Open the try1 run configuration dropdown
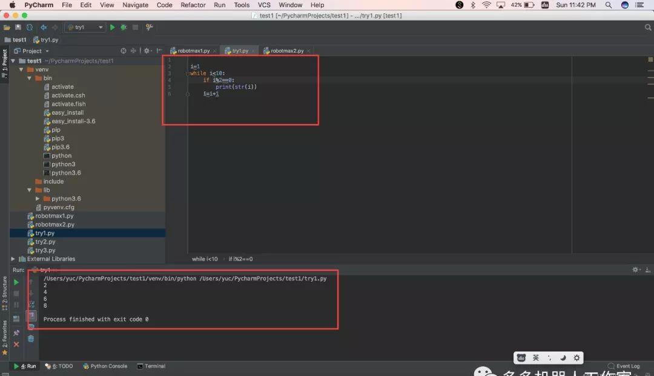Image resolution: width=654 pixels, height=376 pixels. click(x=85, y=27)
